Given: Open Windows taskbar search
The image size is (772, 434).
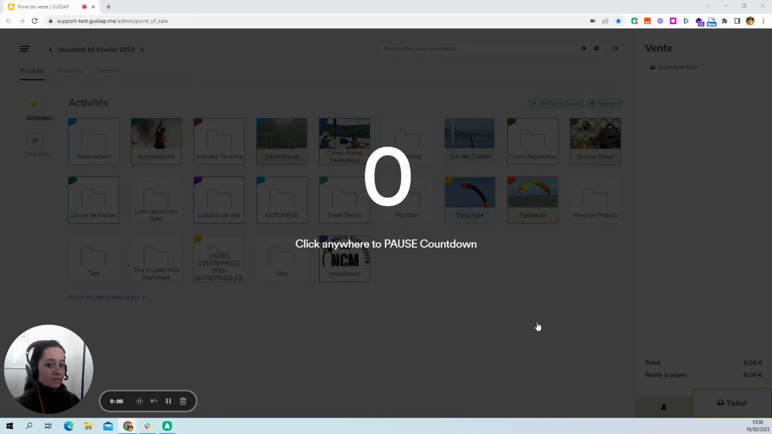Looking at the screenshot, I should (x=29, y=426).
